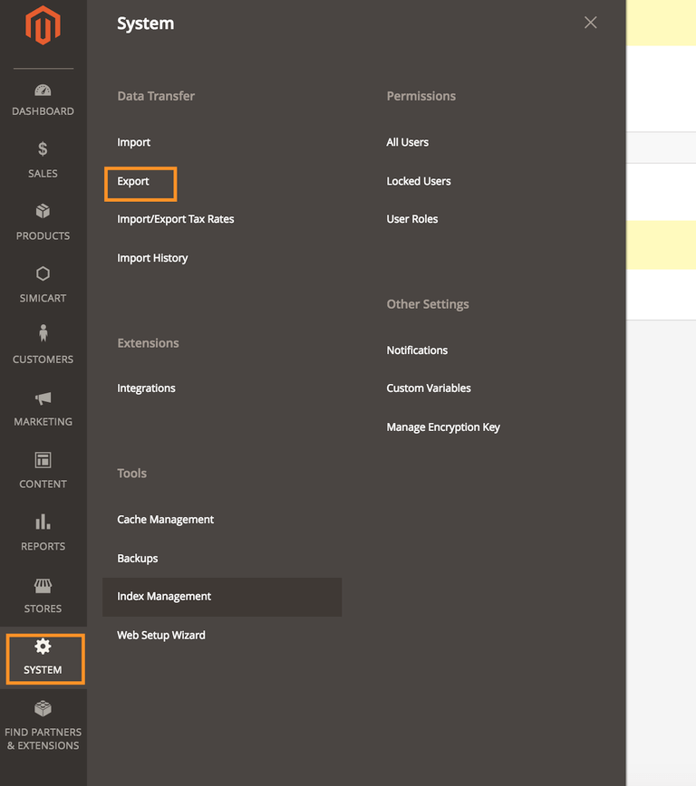View Locked Users
This screenshot has height=786, width=696.
tap(419, 181)
